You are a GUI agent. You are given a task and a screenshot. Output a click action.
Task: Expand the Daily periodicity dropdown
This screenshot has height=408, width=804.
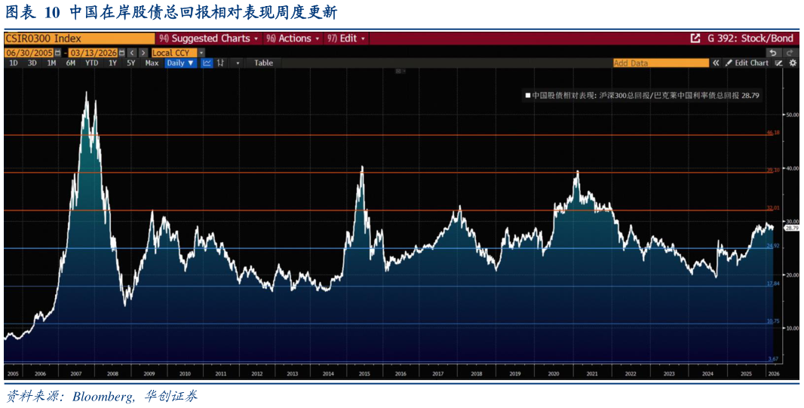click(x=180, y=63)
